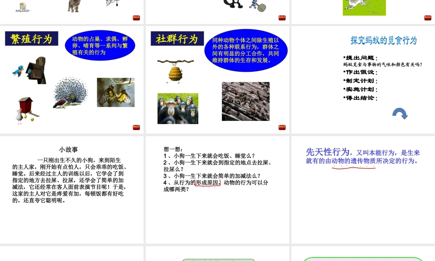The height and width of the screenshot is (261, 435).
Task: Click the bullet 提出问题
Action: (x=360, y=58)
